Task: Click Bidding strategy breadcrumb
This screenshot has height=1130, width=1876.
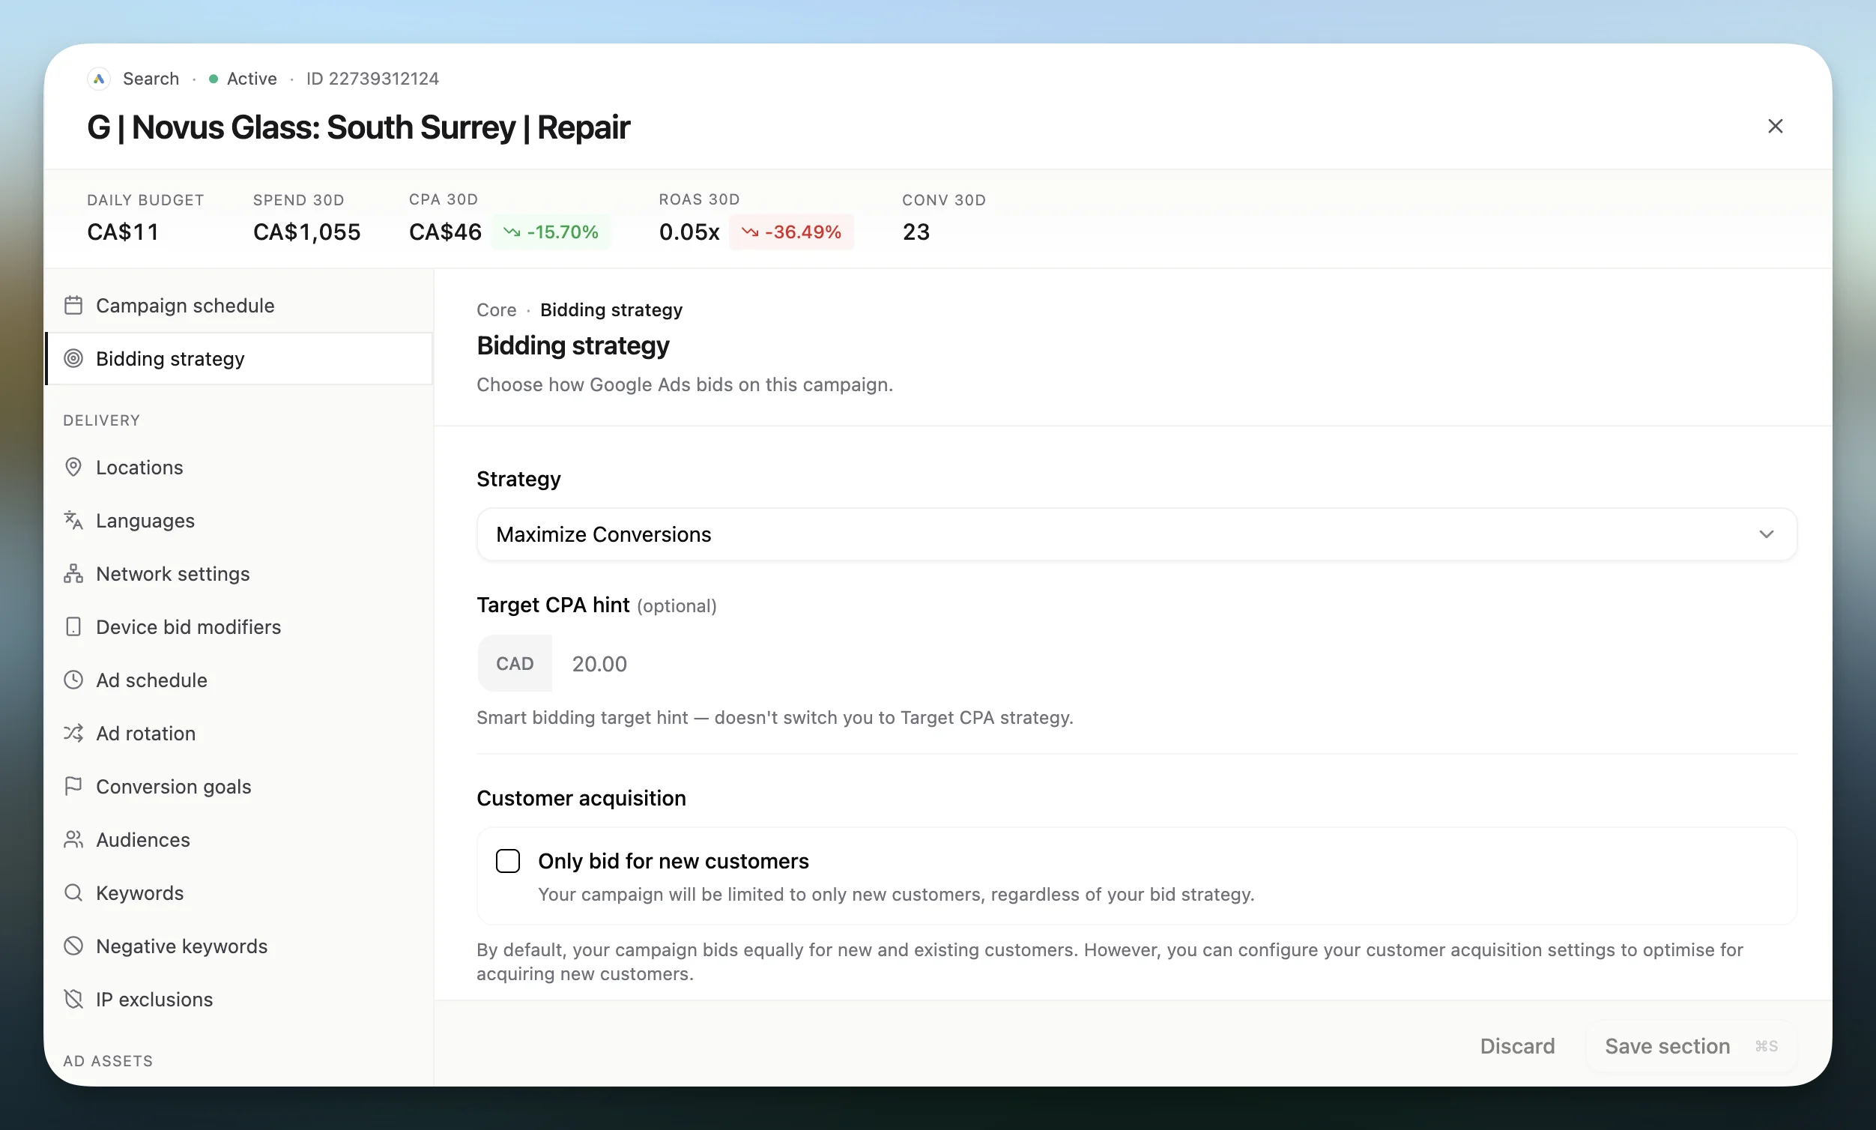Action: (x=611, y=310)
